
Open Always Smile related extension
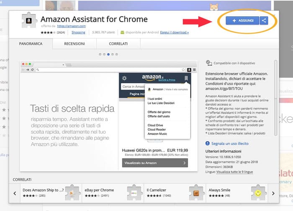point(237,193)
